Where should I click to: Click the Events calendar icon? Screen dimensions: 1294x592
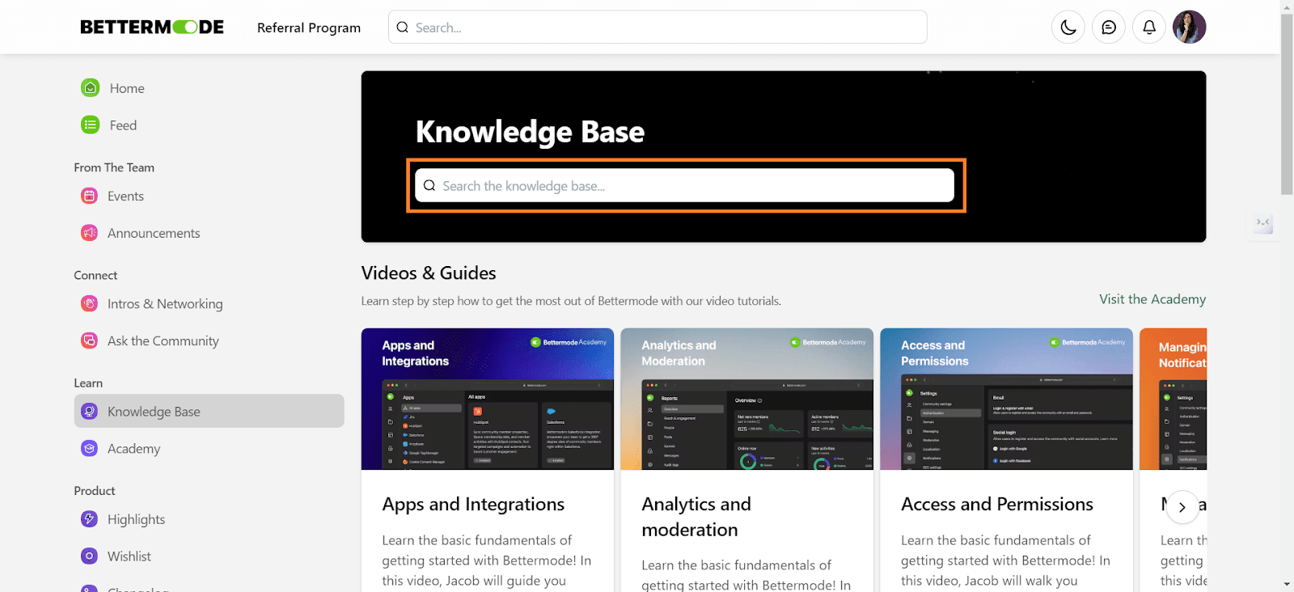(x=90, y=196)
